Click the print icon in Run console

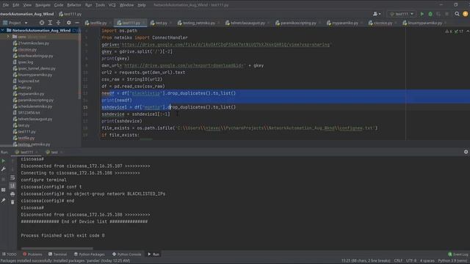coord(12,194)
